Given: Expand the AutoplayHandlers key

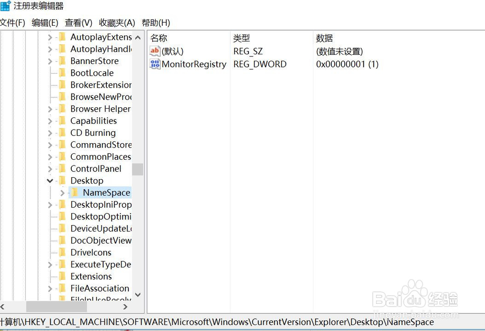Looking at the screenshot, I should (x=50, y=49).
